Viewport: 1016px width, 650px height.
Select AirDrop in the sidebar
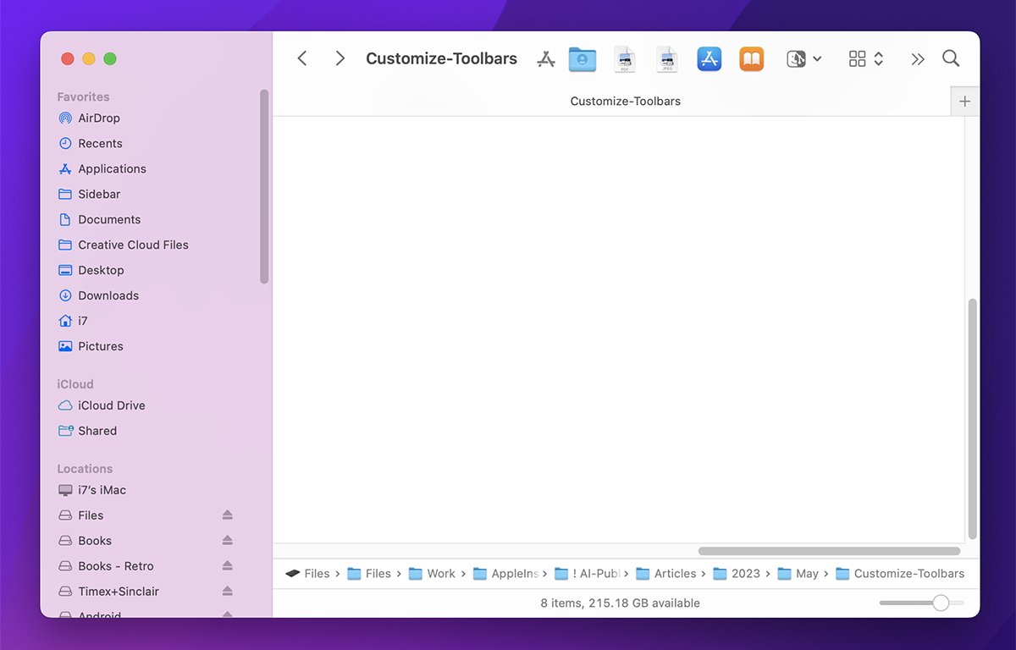(99, 118)
